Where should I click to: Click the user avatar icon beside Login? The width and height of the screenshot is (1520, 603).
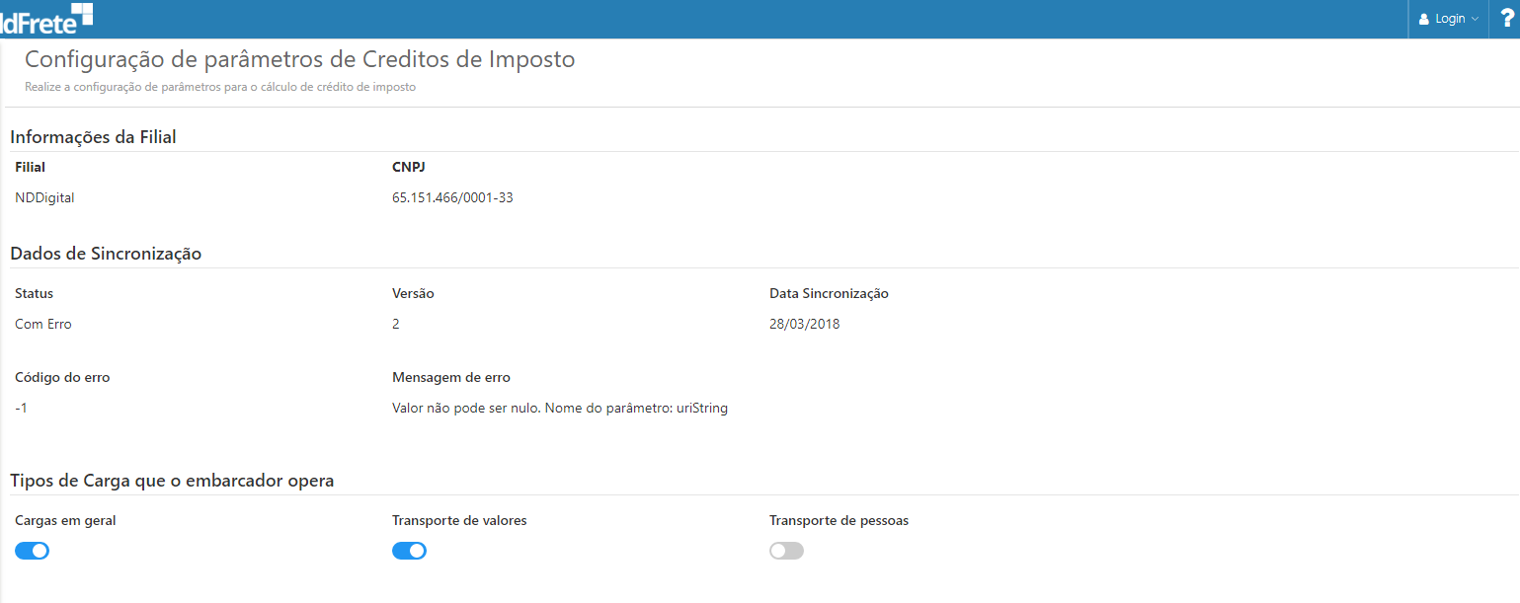click(1424, 19)
